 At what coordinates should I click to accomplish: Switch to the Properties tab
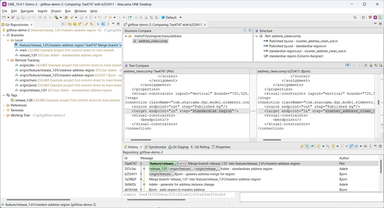pos(221,147)
